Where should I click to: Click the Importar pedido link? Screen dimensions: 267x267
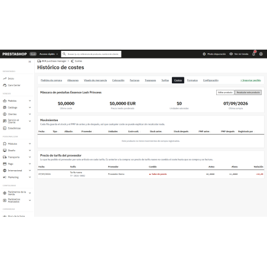(x=250, y=80)
